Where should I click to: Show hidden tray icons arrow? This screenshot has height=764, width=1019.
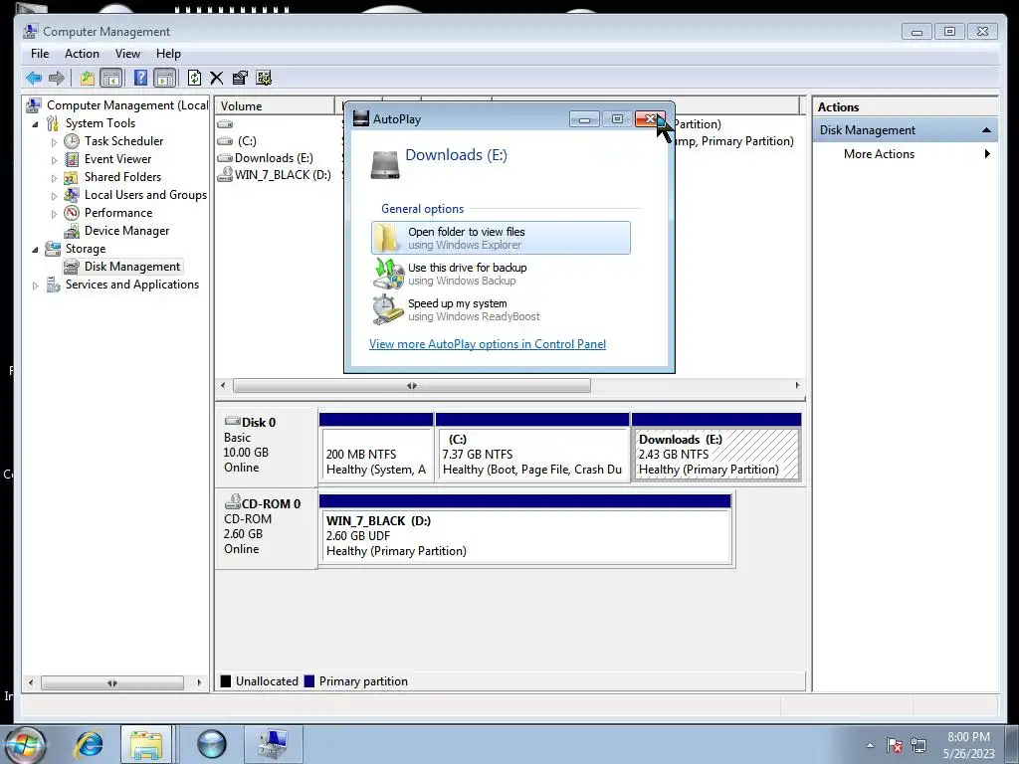point(870,745)
